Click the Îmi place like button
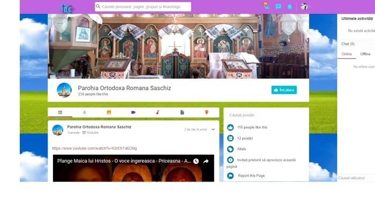Screen dimensions: 375x211 pyautogui.click(x=284, y=90)
